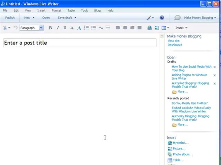Click Table icon in sidebar Insert section
The width and height of the screenshot is (221, 165).
(x=170, y=160)
